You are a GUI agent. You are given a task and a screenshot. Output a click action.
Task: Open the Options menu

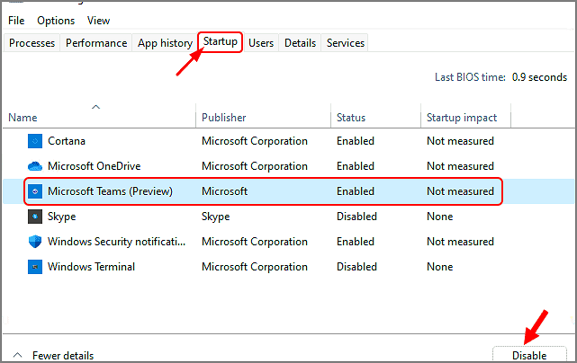pyautogui.click(x=56, y=21)
